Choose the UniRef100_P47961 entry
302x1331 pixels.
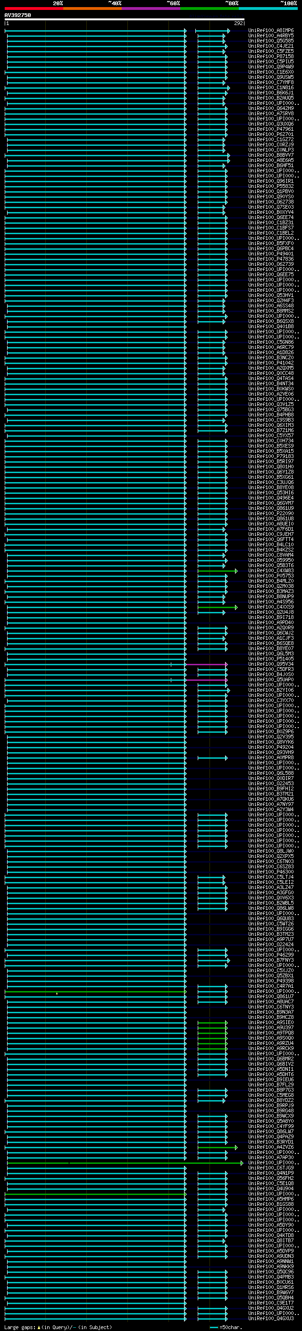coord(271,129)
